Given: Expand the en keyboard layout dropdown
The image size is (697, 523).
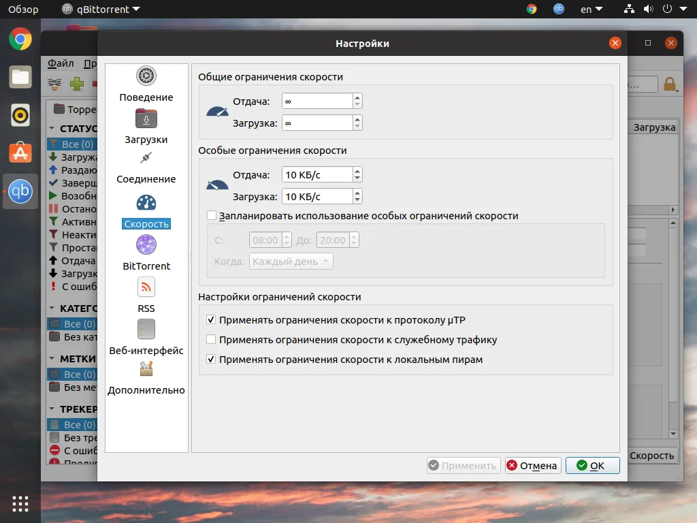Looking at the screenshot, I should [x=591, y=10].
